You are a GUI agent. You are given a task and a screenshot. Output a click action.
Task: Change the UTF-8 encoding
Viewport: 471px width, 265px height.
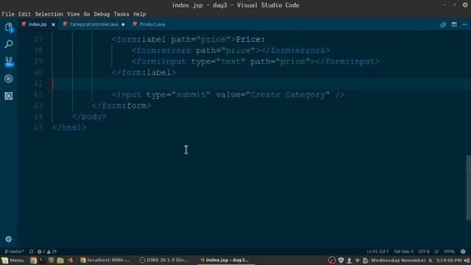424,252
